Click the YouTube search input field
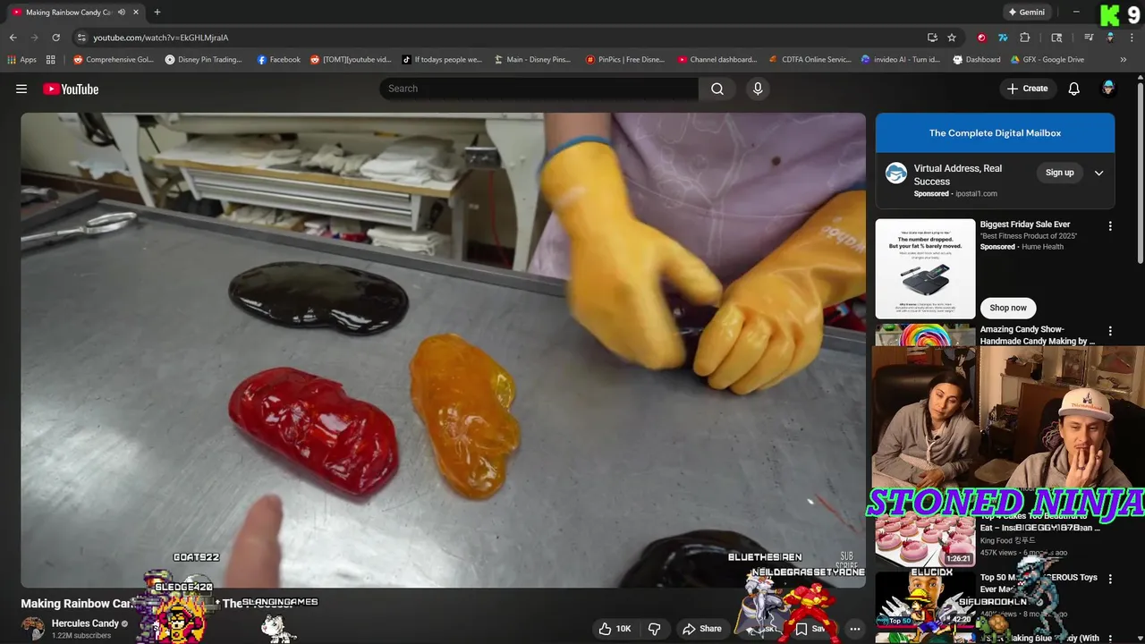Image resolution: width=1145 pixels, height=644 pixels. [x=539, y=89]
